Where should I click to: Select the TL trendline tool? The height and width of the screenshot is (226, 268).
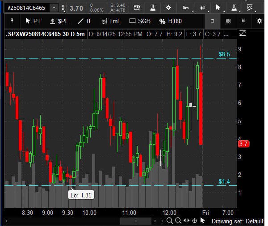tap(85, 21)
